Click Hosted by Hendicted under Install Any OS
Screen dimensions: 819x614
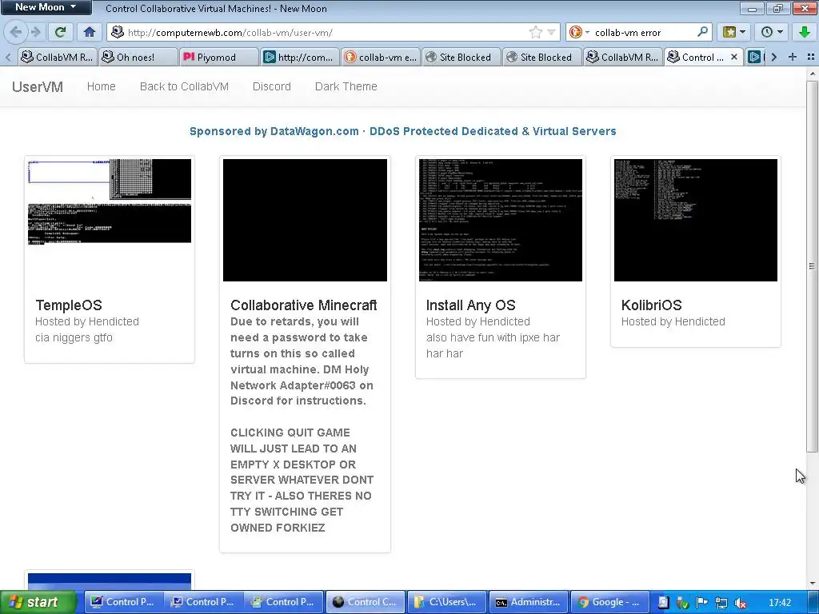click(478, 321)
